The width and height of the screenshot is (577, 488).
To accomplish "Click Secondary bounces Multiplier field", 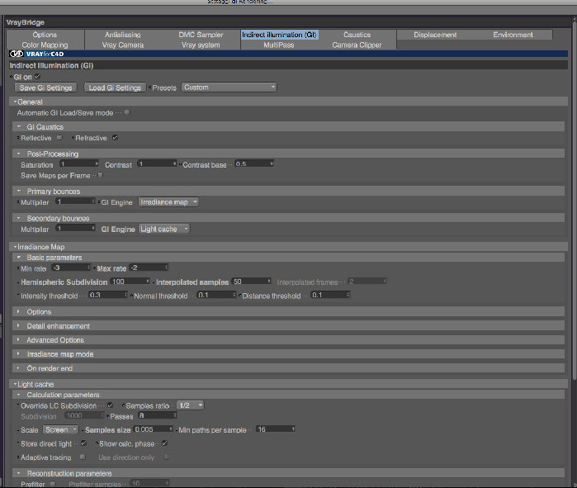I will tap(75, 228).
